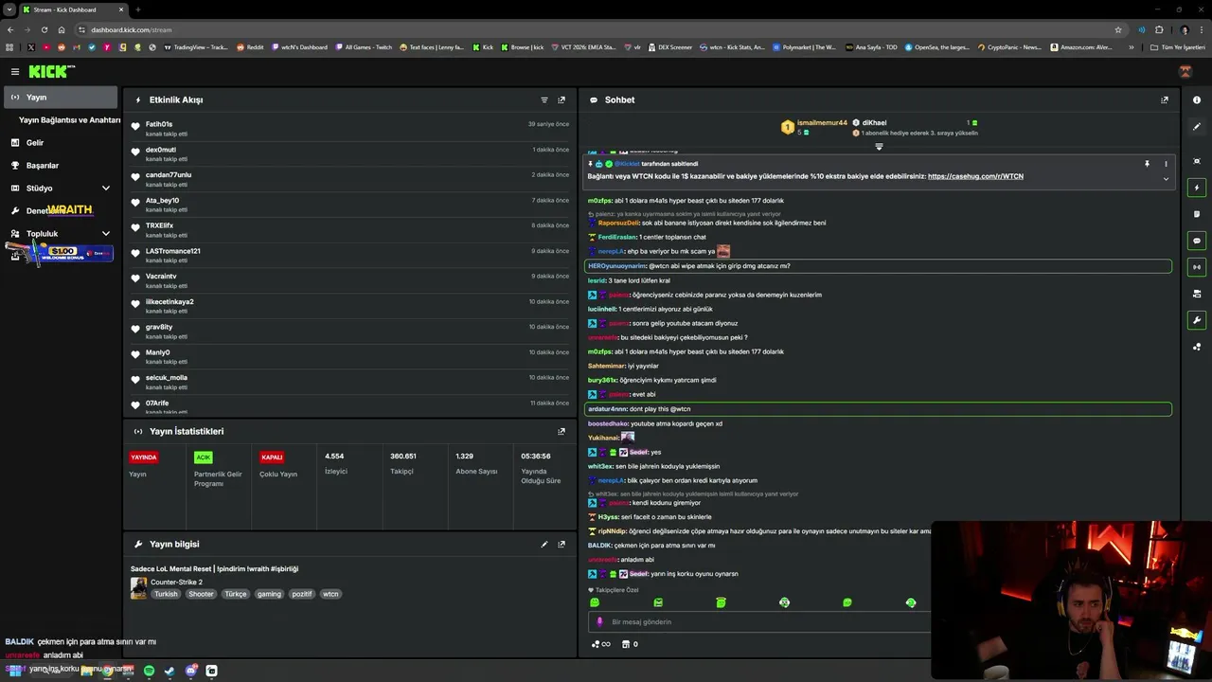Viewport: 1212px width, 682px height.
Task: Open pinned message three-dot options
Action: coord(1166,164)
